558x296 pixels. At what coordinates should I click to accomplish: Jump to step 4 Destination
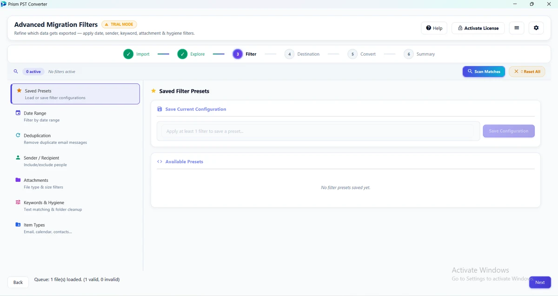tap(302, 54)
